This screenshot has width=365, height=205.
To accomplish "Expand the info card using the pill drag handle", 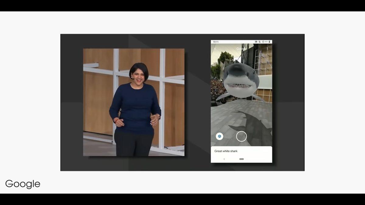I will (x=242, y=159).
